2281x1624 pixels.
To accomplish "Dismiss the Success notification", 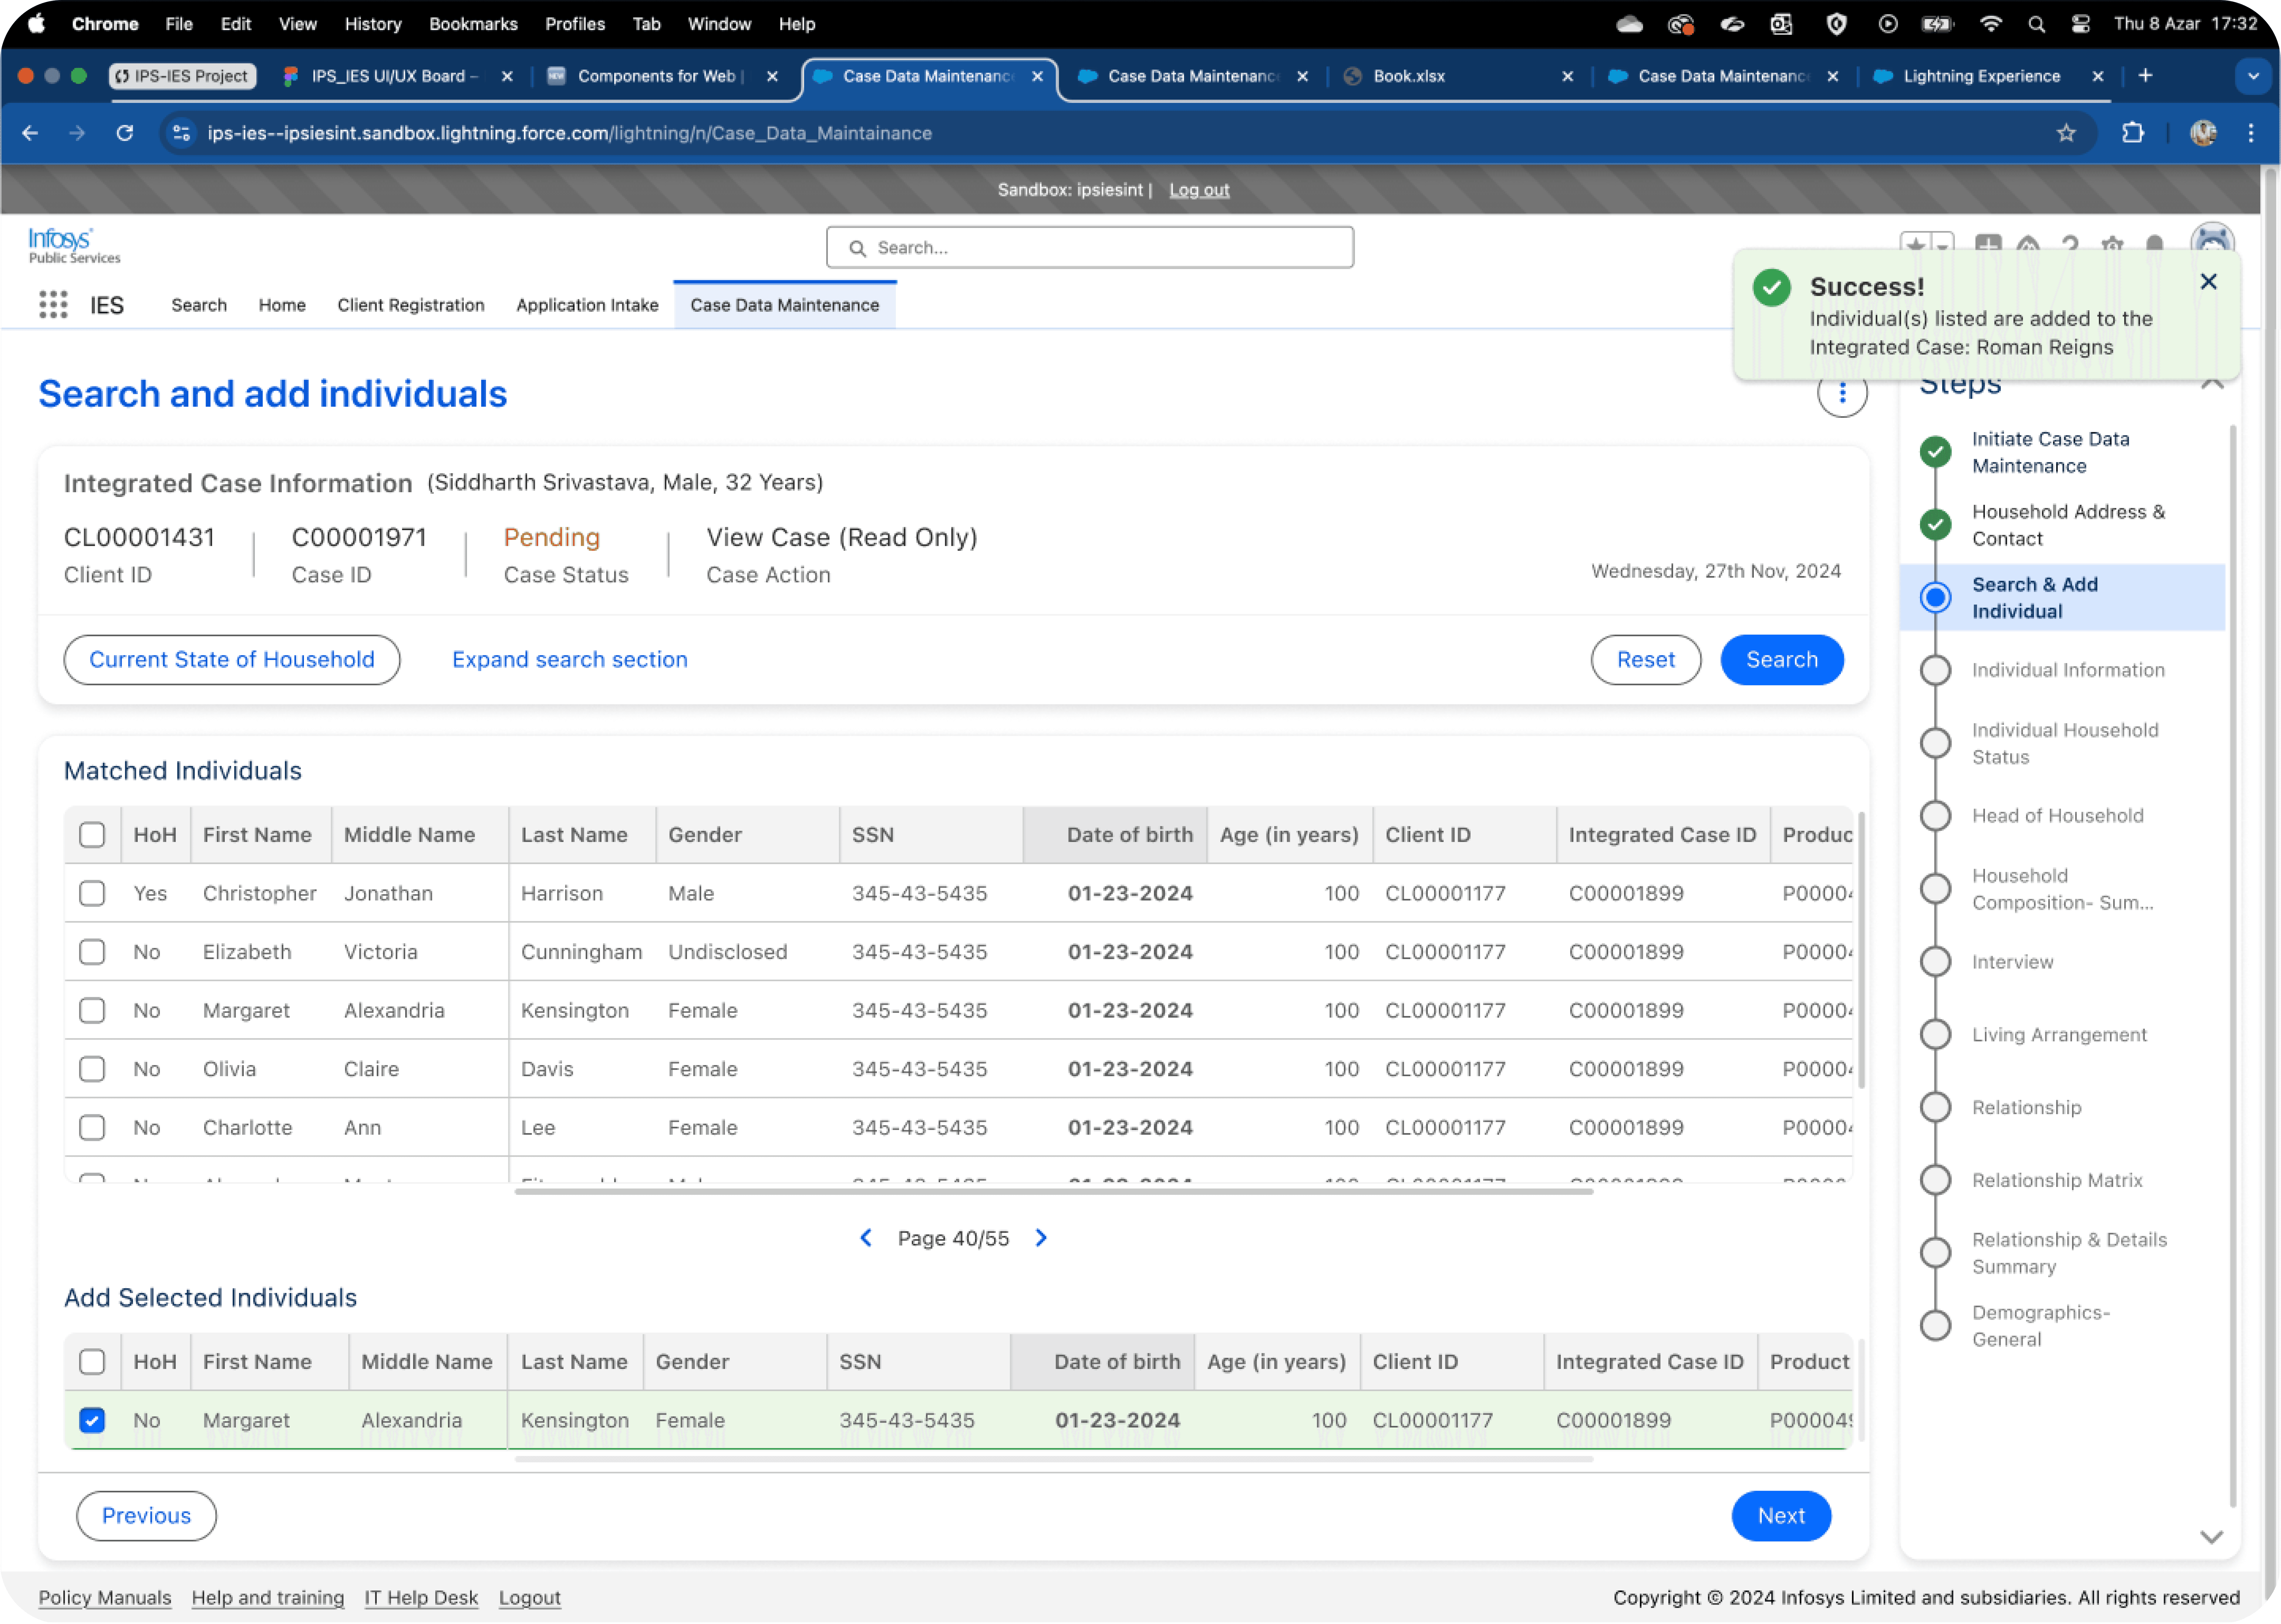I will coord(2208,282).
